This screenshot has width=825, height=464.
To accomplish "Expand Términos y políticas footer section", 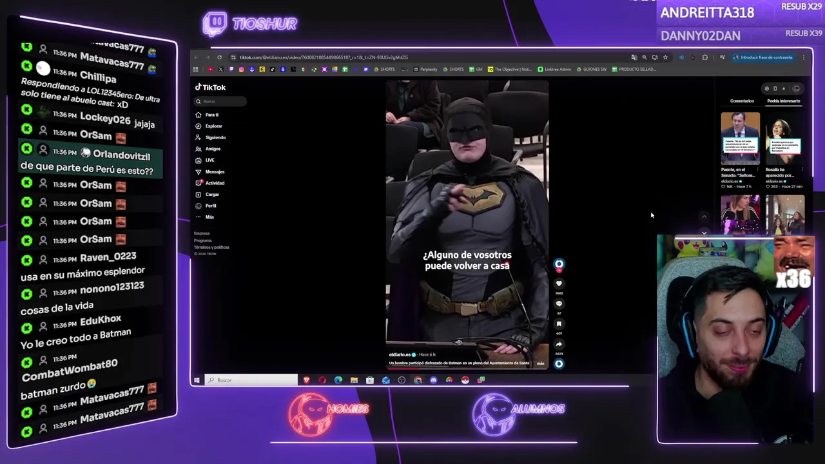I will coord(211,247).
